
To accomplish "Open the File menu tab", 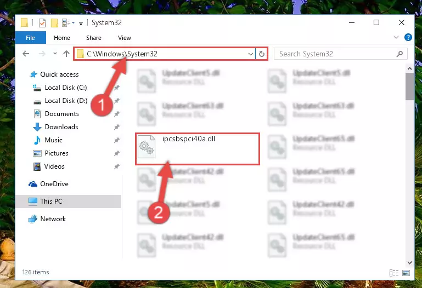I will [x=30, y=38].
